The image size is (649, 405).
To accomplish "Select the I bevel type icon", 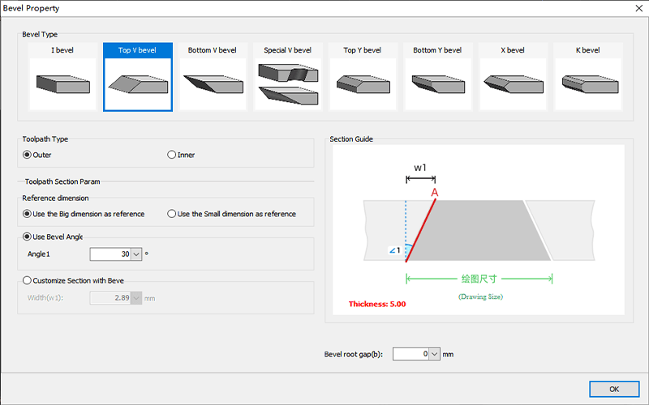I will point(62,82).
